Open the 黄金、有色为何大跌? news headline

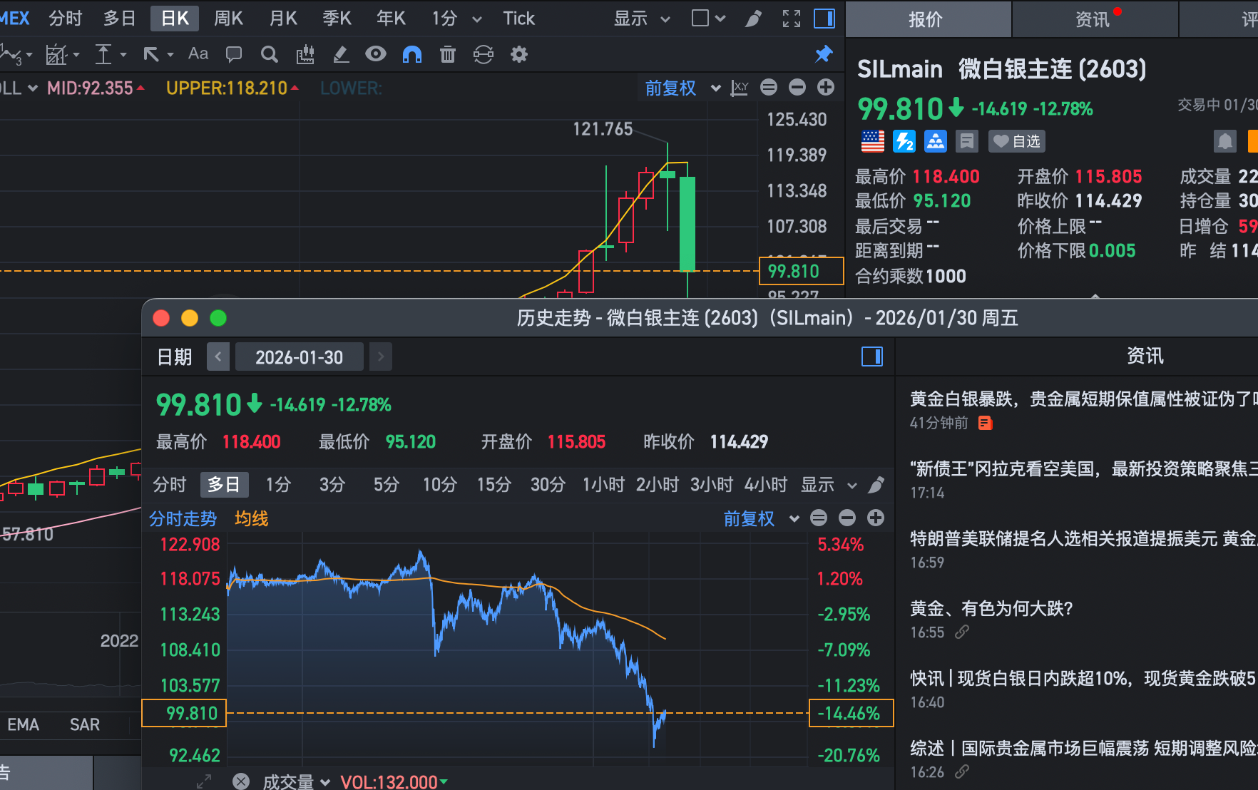[991, 608]
